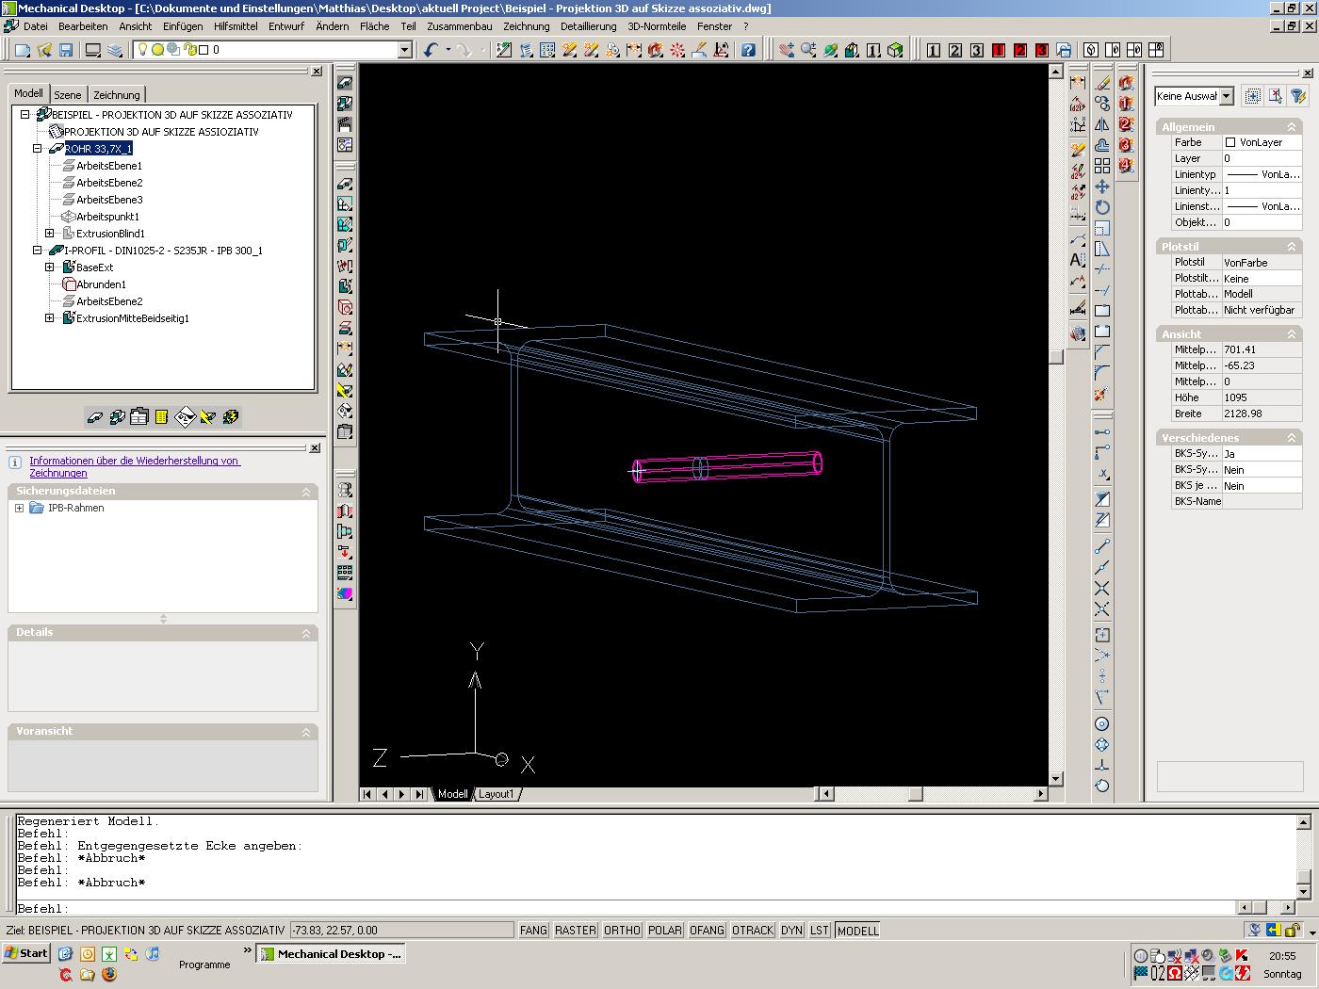Collapse the Plotstil properties section
Image resolution: width=1319 pixels, height=989 pixels.
point(1292,246)
